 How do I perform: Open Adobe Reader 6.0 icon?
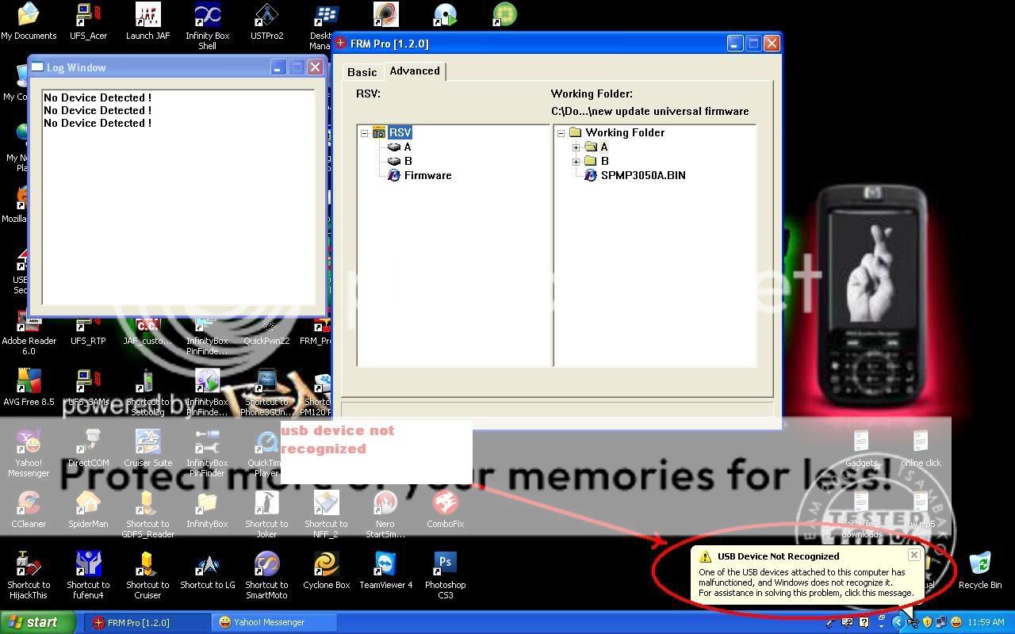(29, 334)
